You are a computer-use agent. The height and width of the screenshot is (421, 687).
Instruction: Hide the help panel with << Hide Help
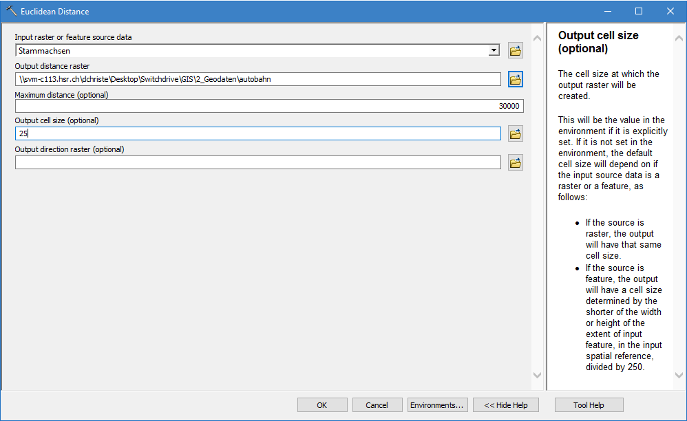506,405
